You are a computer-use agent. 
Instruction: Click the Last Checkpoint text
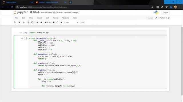pos(51,12)
